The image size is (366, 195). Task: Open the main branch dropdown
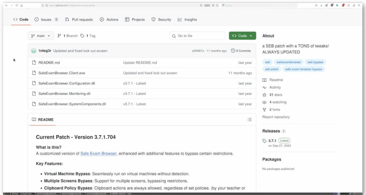(x=41, y=36)
